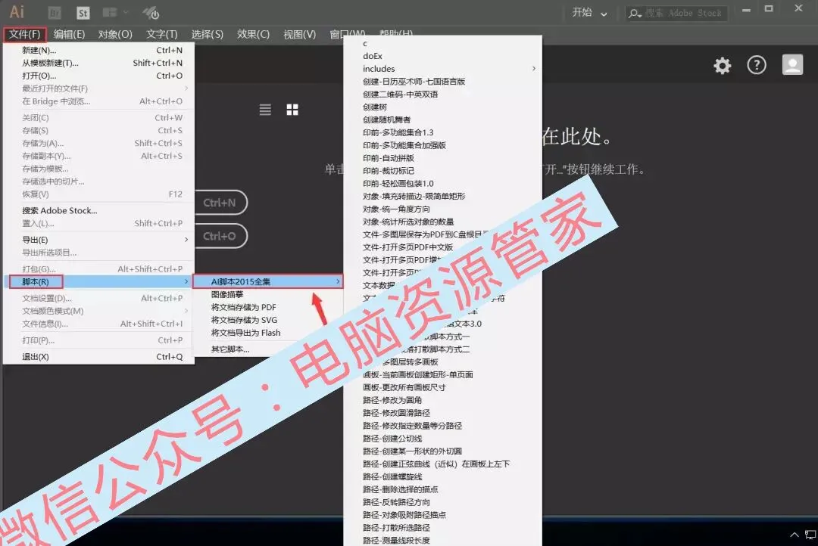The height and width of the screenshot is (546, 818).
Task: Open the 文件(F) menu
Action: coord(24,34)
